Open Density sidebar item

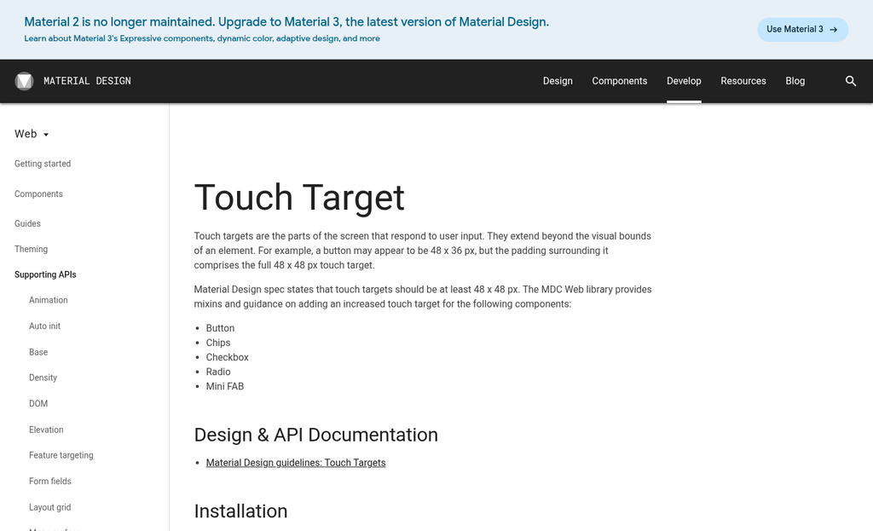[43, 378]
